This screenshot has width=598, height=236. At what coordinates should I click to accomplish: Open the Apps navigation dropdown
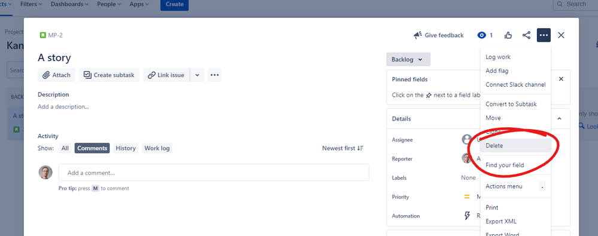(x=139, y=4)
